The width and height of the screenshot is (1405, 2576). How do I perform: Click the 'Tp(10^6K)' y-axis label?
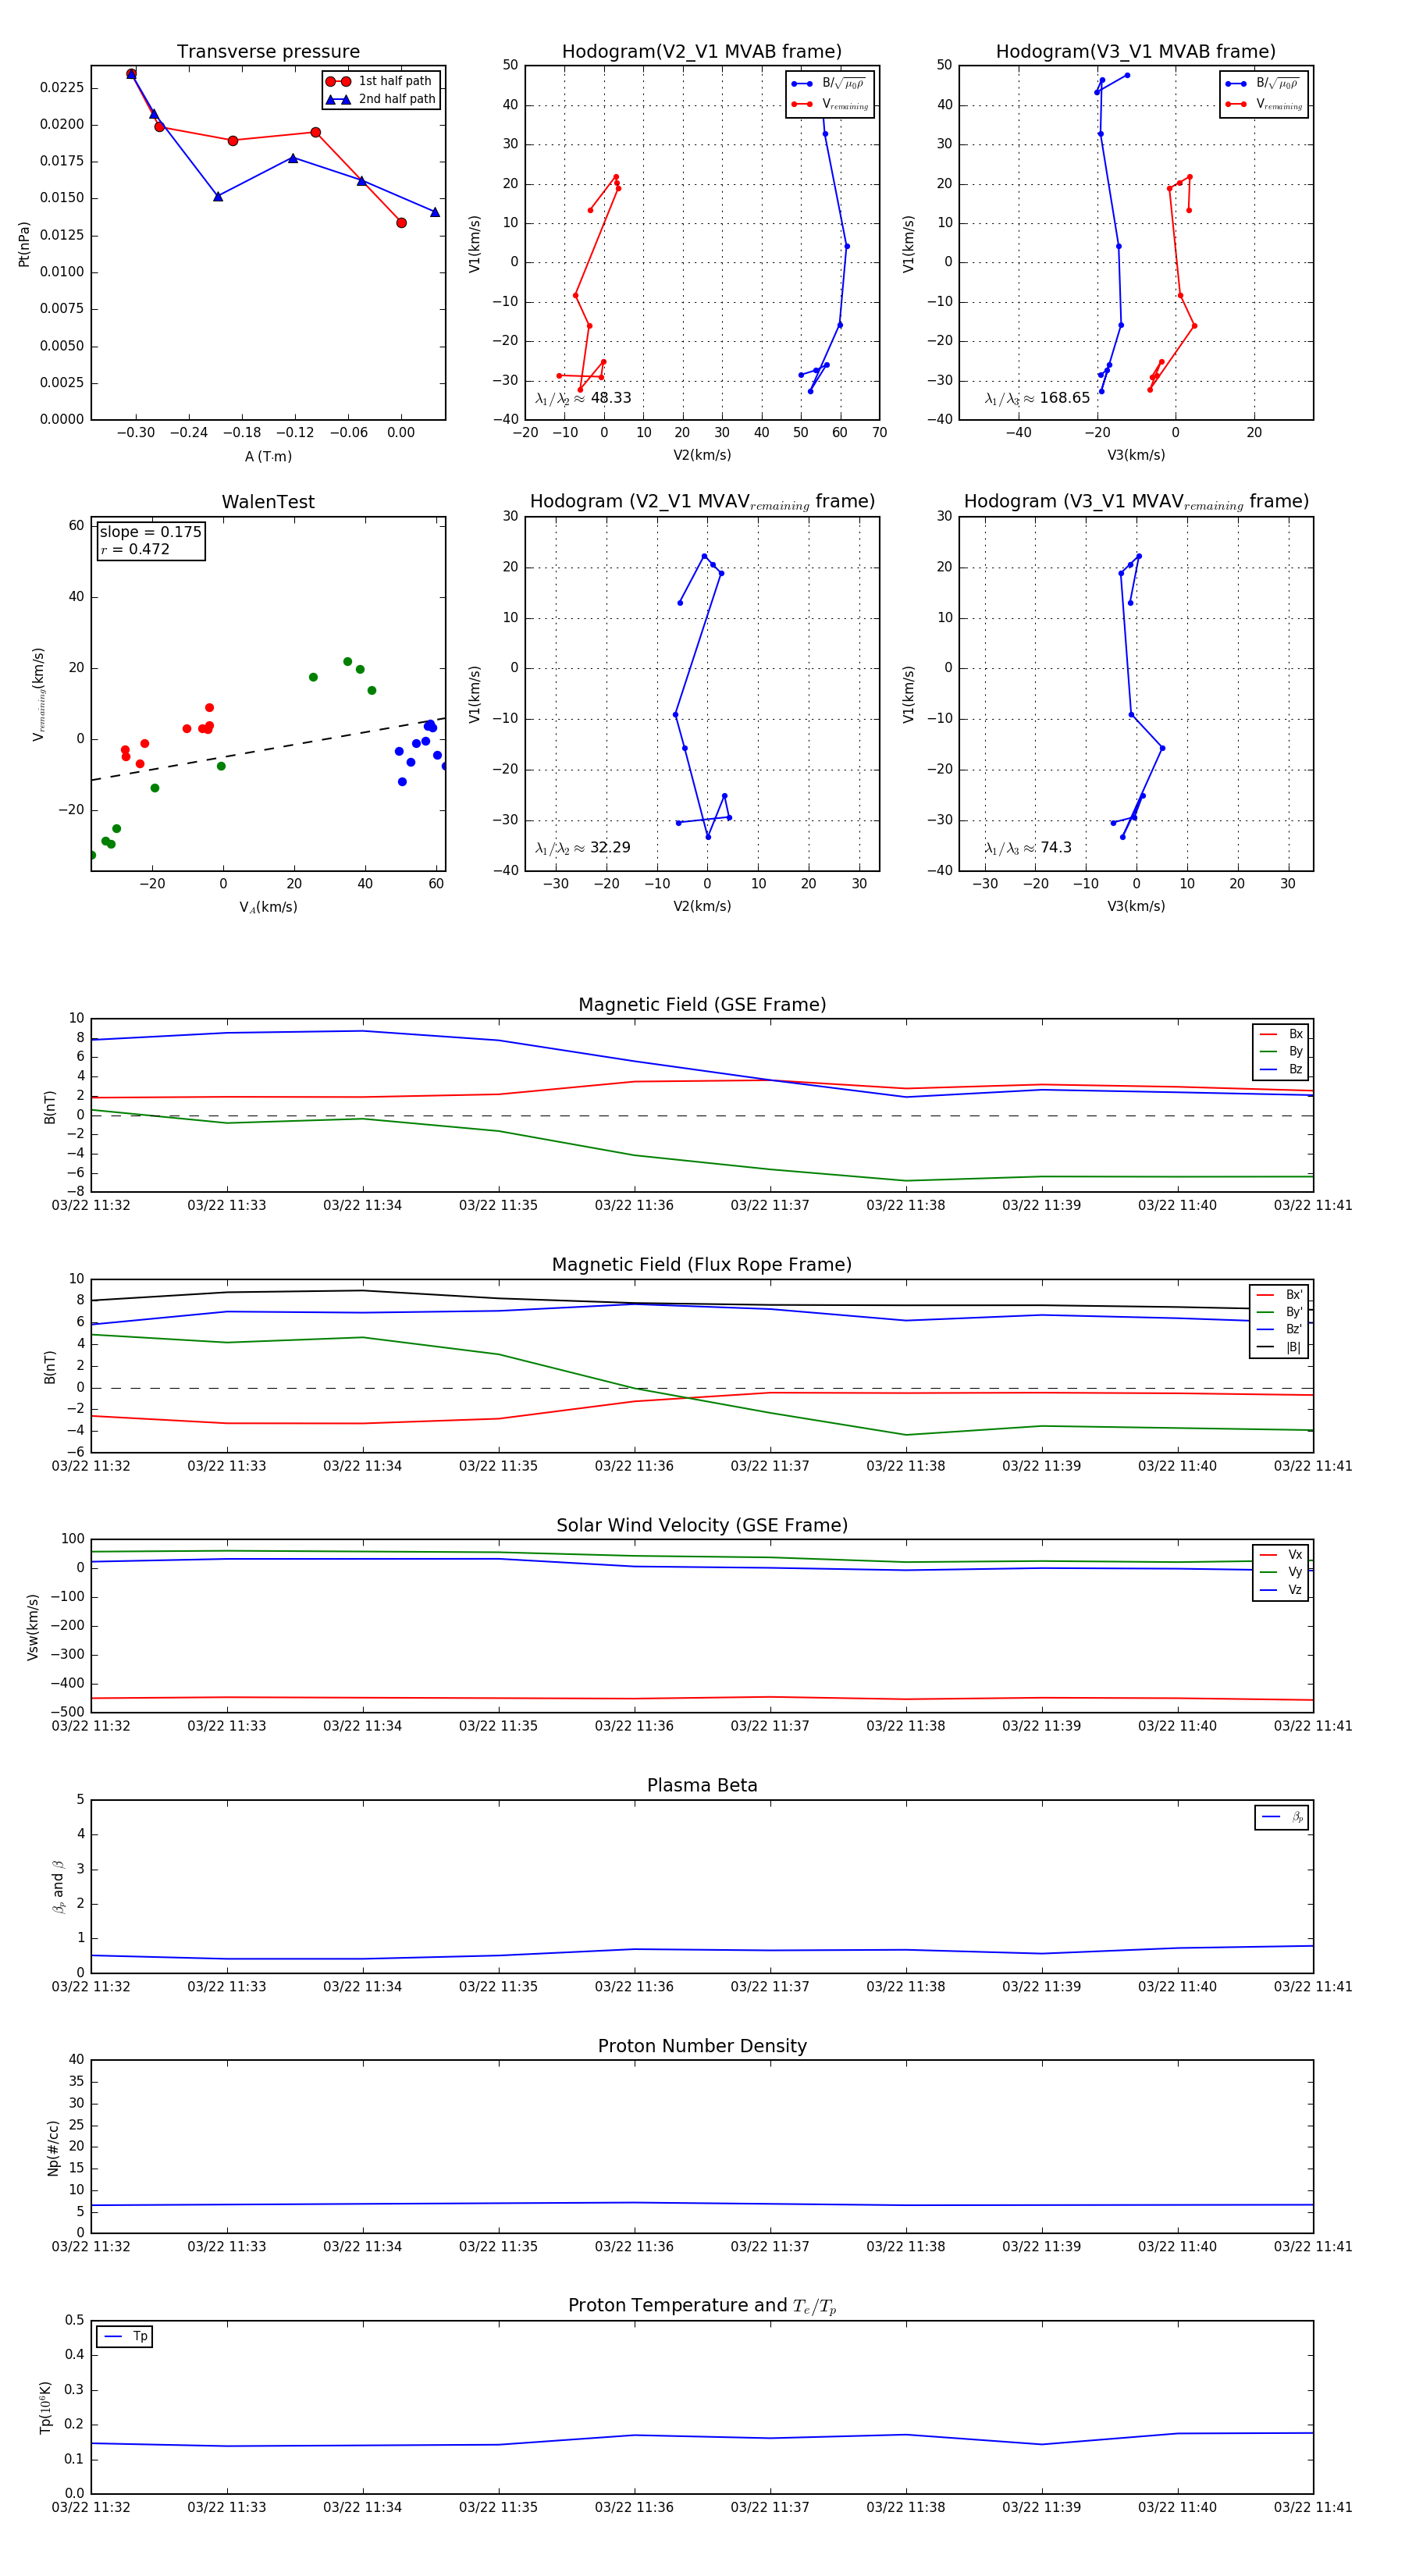(x=45, y=2407)
